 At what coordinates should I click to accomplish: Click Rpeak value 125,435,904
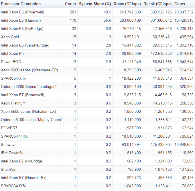161,145
